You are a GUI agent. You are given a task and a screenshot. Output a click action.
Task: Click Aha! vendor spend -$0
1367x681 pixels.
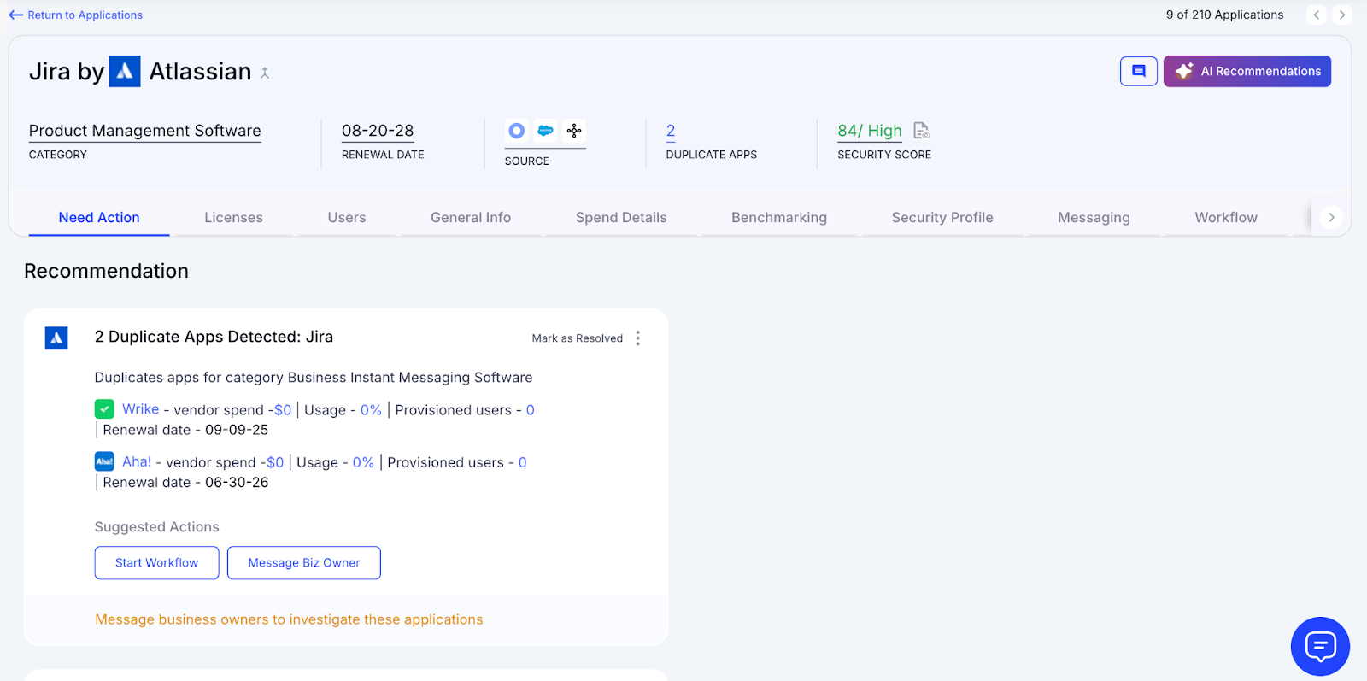click(273, 462)
